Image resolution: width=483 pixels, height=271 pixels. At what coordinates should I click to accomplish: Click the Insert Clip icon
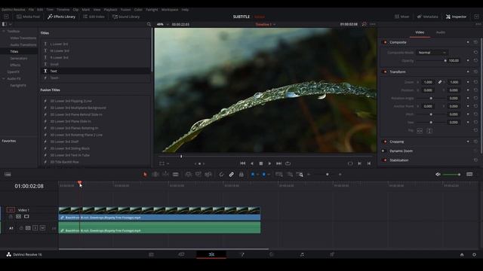188,175
